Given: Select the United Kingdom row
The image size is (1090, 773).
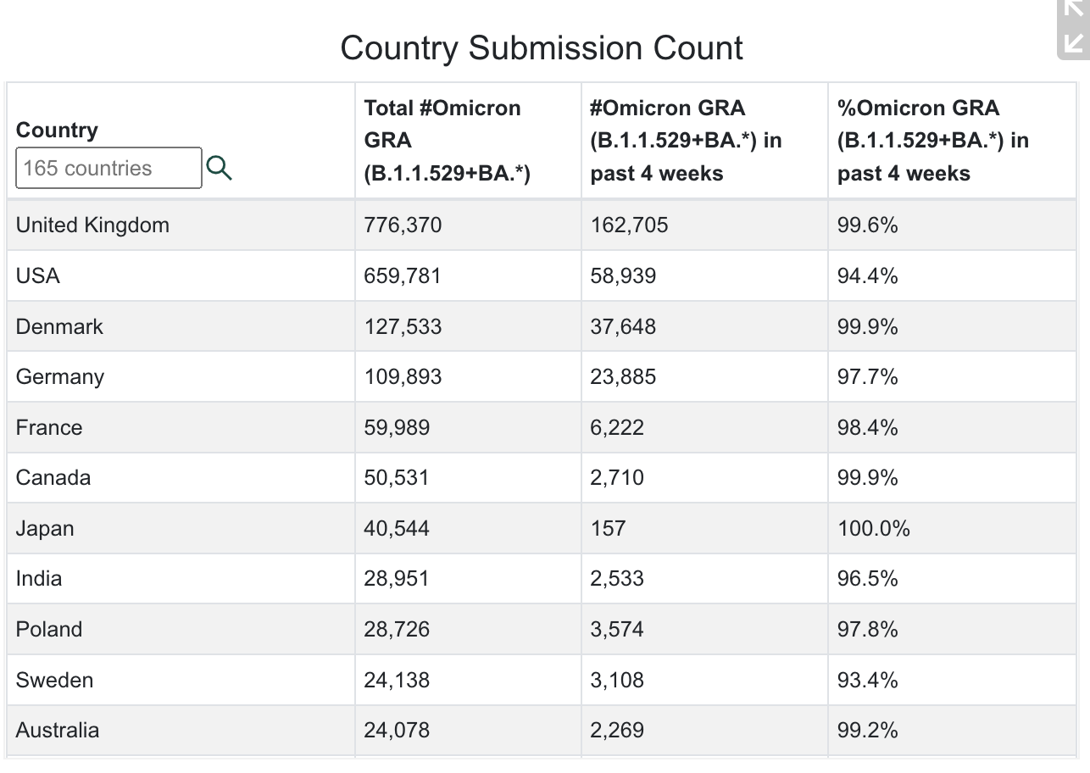Looking at the screenshot, I should 92,225.
